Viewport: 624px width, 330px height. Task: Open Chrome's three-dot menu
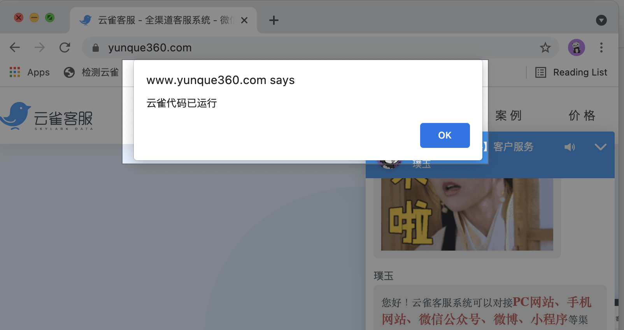tap(601, 47)
